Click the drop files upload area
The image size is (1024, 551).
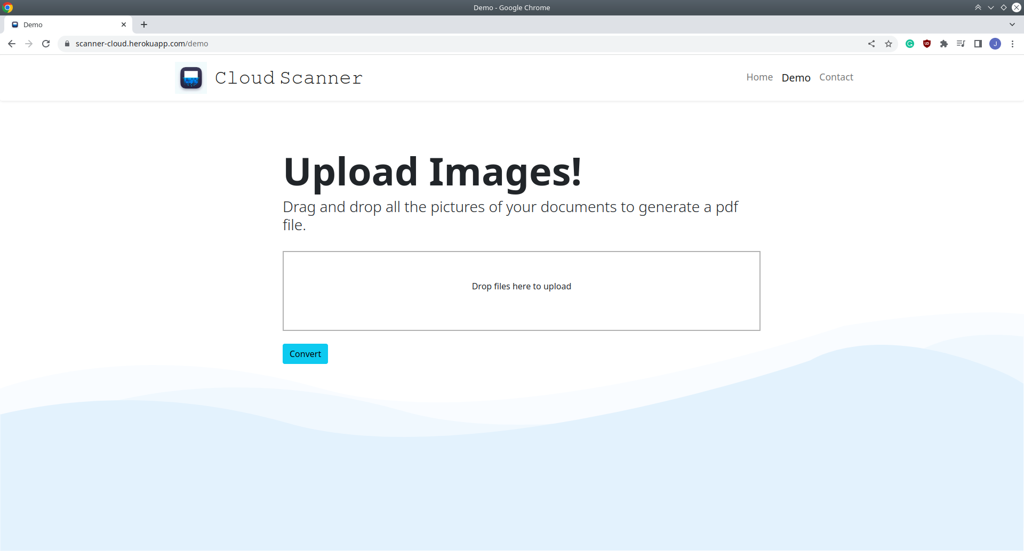click(521, 290)
